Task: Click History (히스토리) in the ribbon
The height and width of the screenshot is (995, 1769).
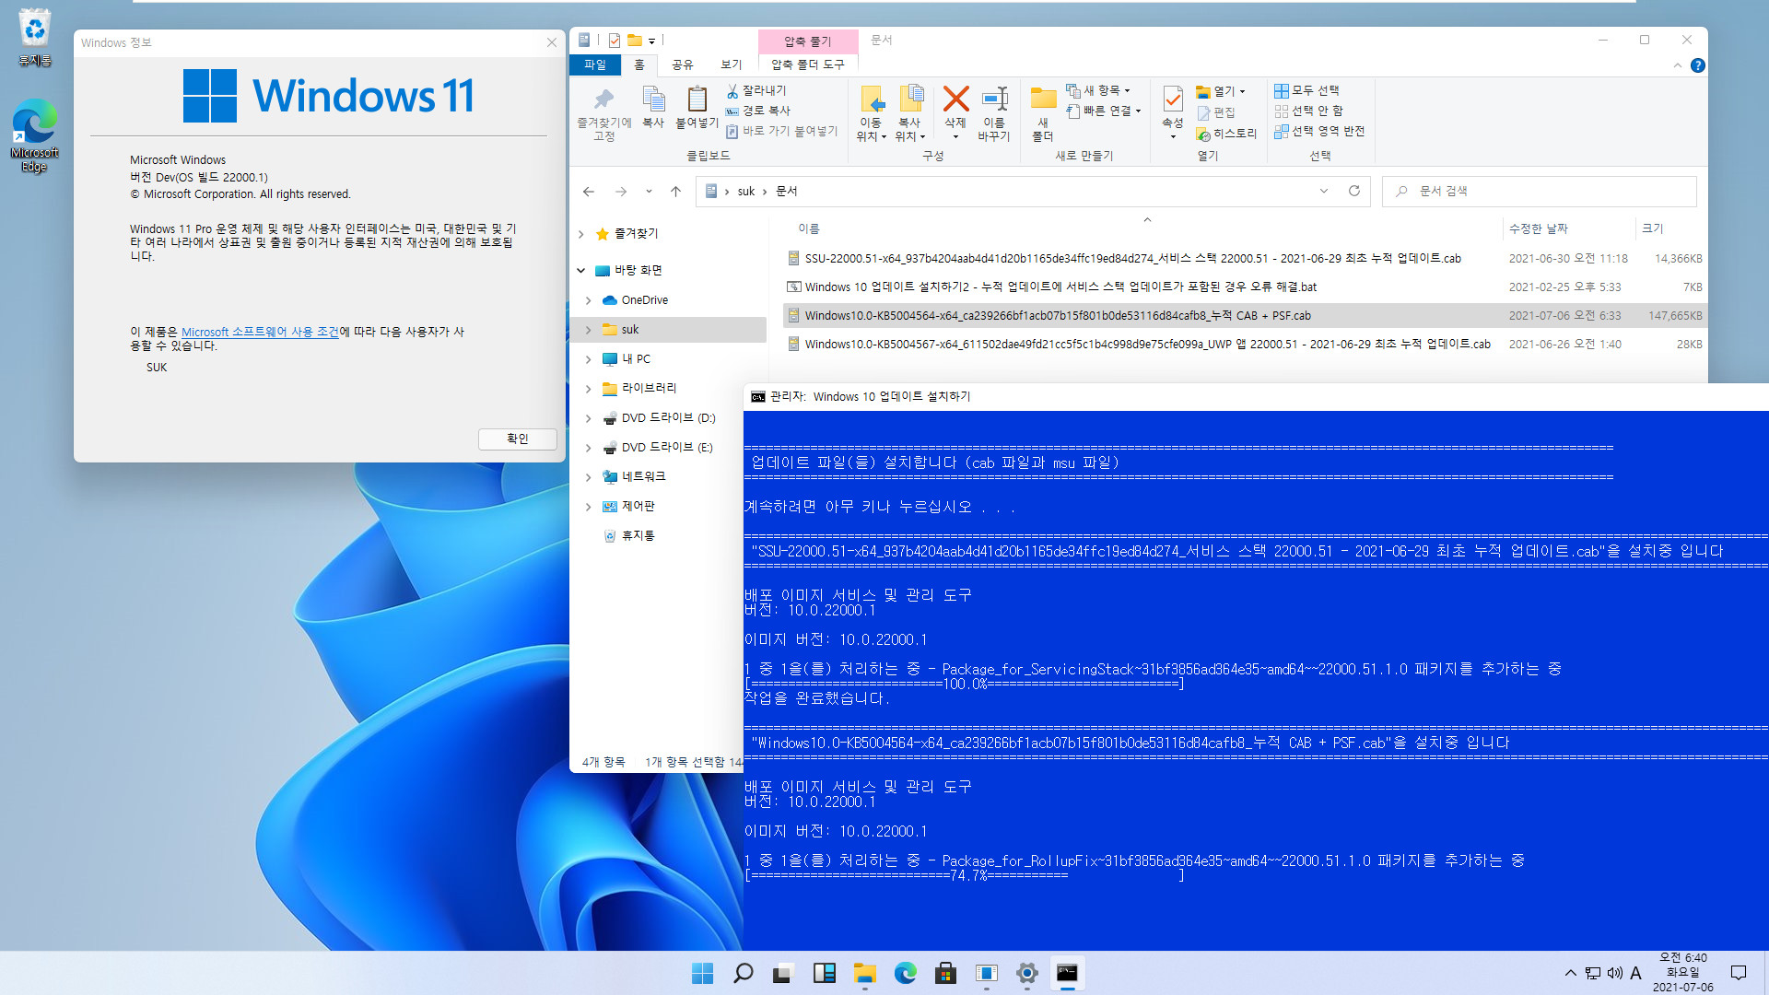Action: click(1226, 134)
